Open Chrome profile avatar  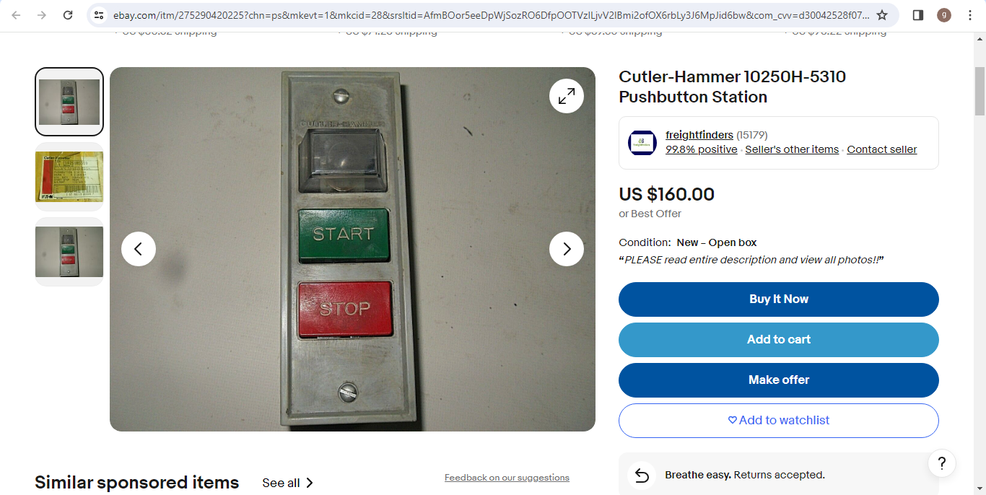pos(944,15)
